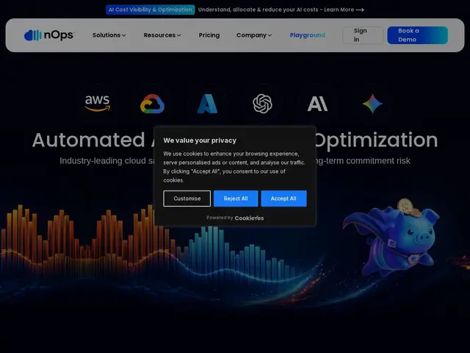The width and height of the screenshot is (470, 353).
Task: Expand the Company dropdown menu
Action: point(254,35)
